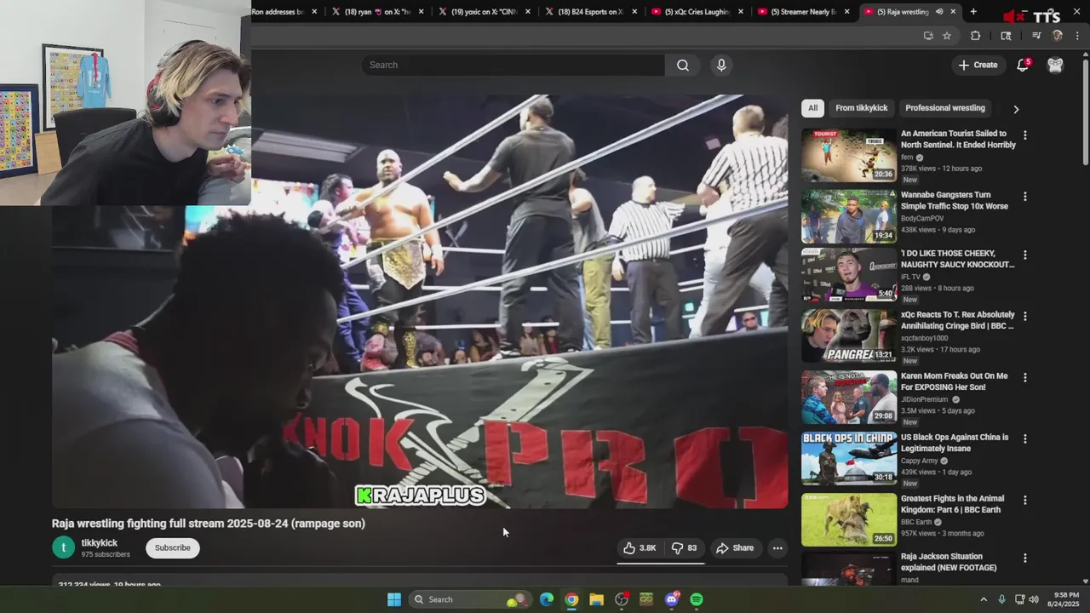
Task: Open options for xQc Reacts T. Rex video
Action: click(1025, 317)
